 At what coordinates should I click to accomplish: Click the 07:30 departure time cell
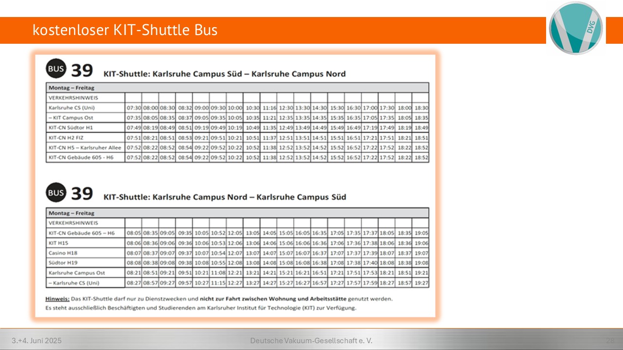[x=133, y=108]
